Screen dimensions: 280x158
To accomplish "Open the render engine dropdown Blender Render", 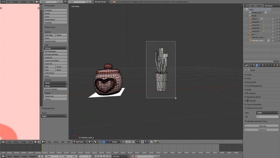I will 102,2.
